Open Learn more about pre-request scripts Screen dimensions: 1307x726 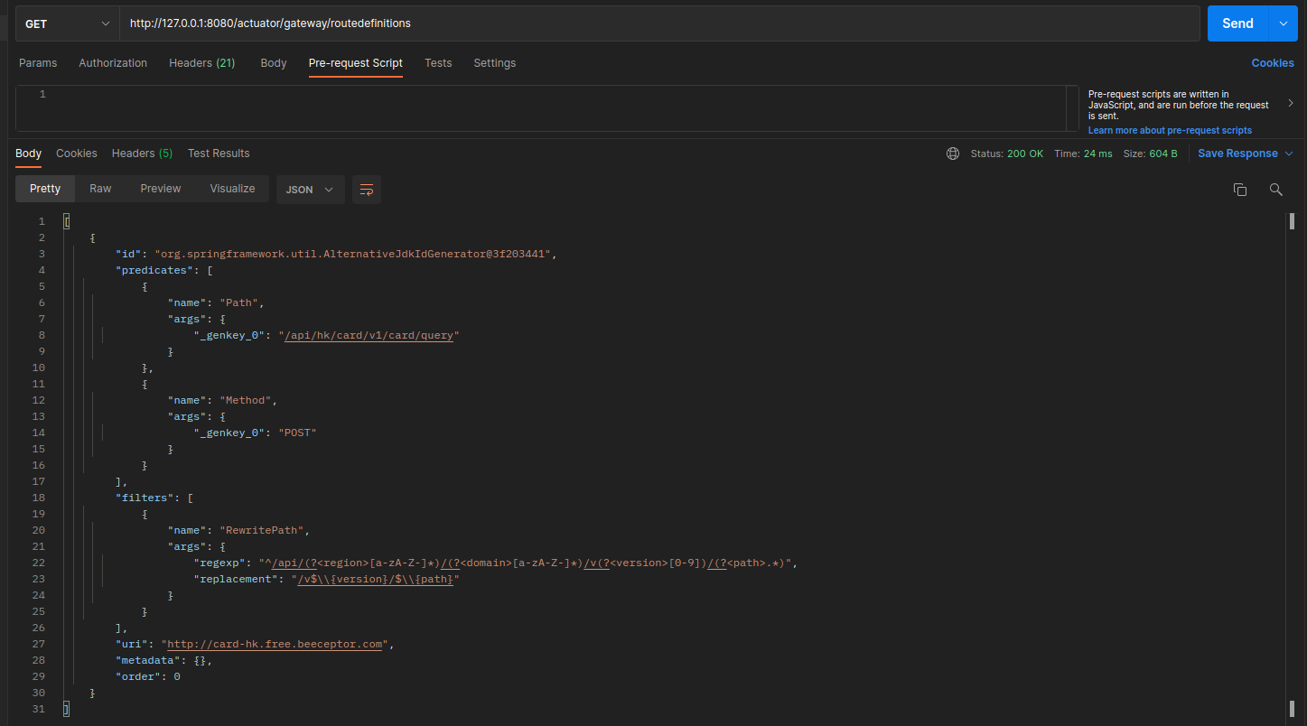1170,130
